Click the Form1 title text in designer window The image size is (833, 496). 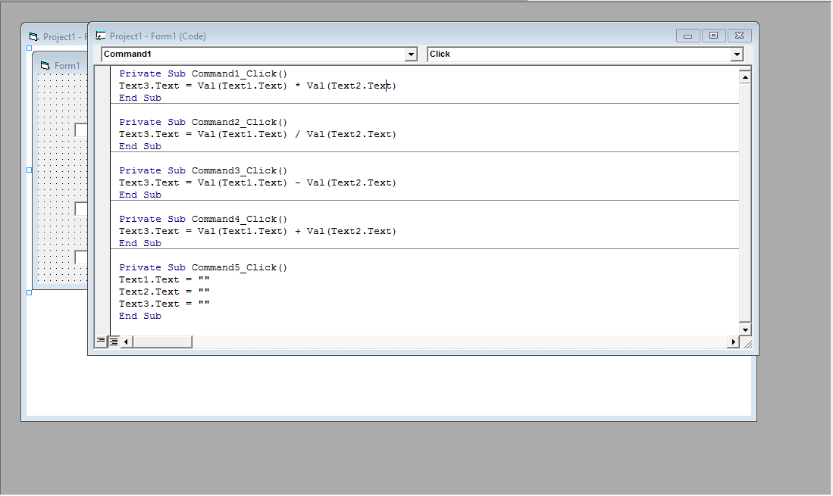[67, 66]
